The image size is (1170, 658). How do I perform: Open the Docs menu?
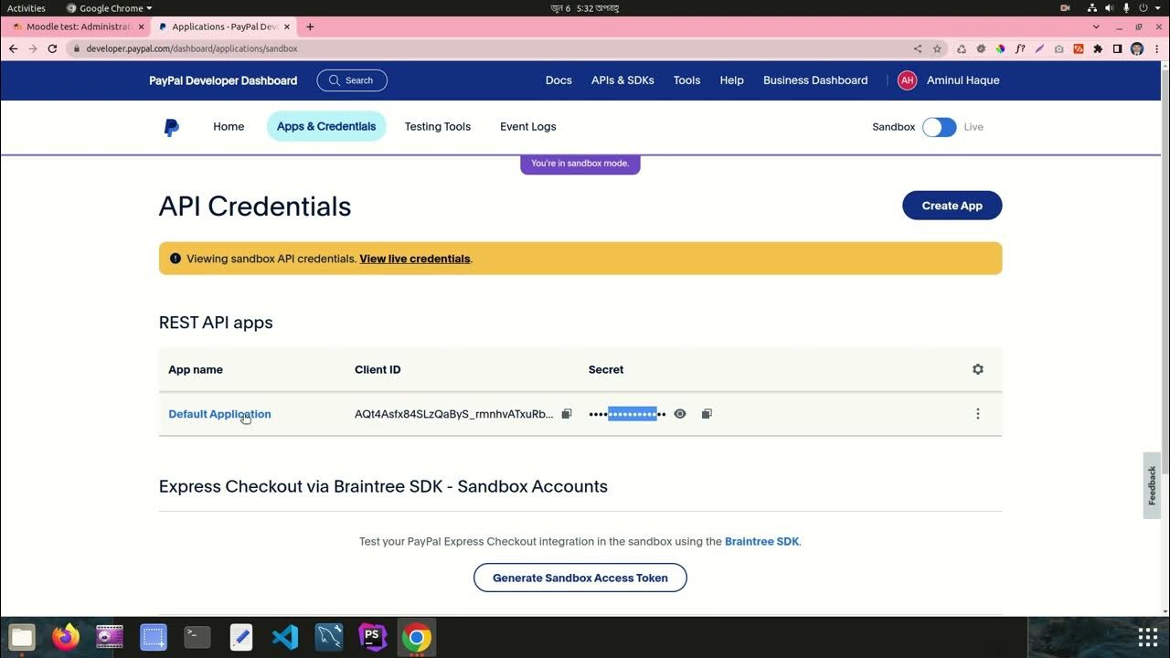(558, 80)
